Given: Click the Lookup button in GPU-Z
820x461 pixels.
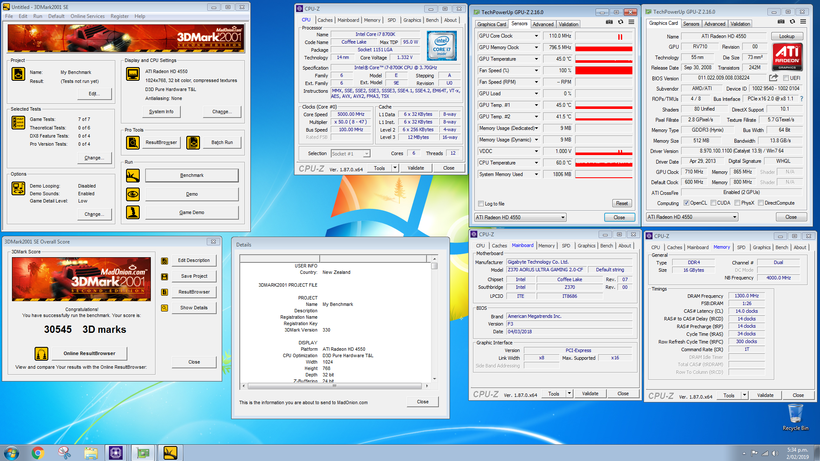Looking at the screenshot, I should pyautogui.click(x=787, y=36).
